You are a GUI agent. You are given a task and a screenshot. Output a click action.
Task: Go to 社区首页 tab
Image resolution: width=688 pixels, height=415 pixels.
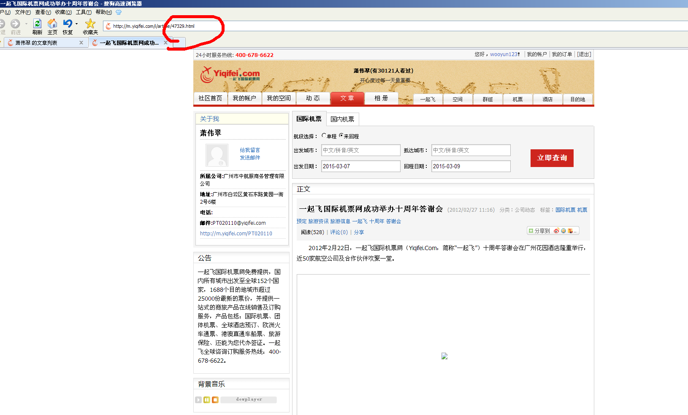point(210,98)
